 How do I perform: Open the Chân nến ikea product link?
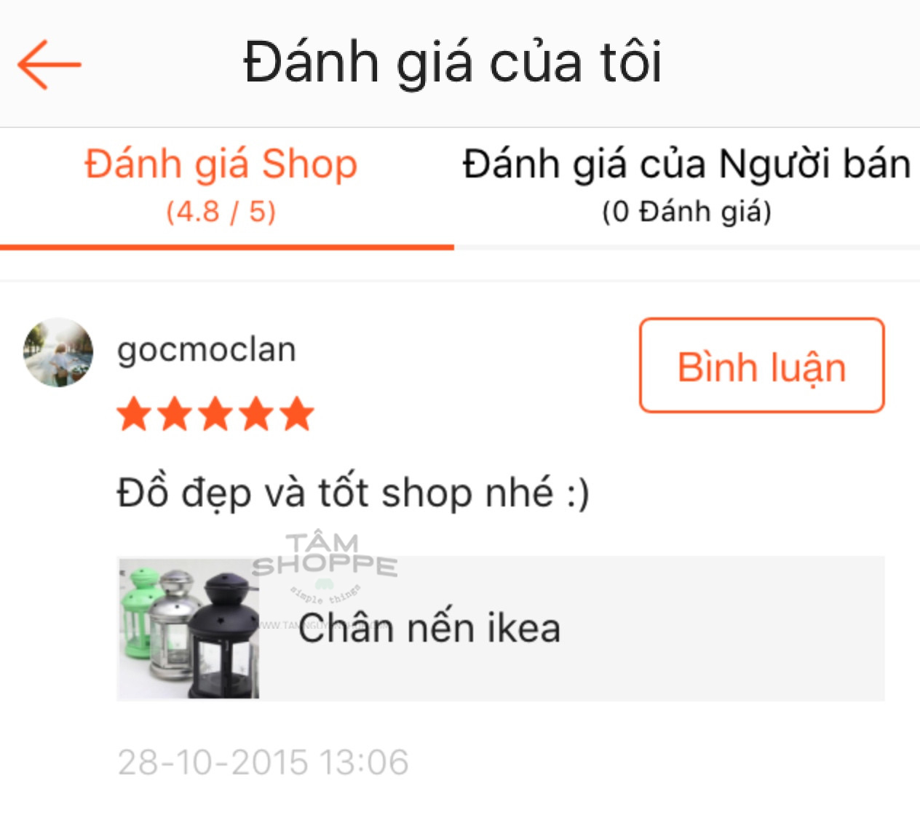pyautogui.click(x=430, y=629)
